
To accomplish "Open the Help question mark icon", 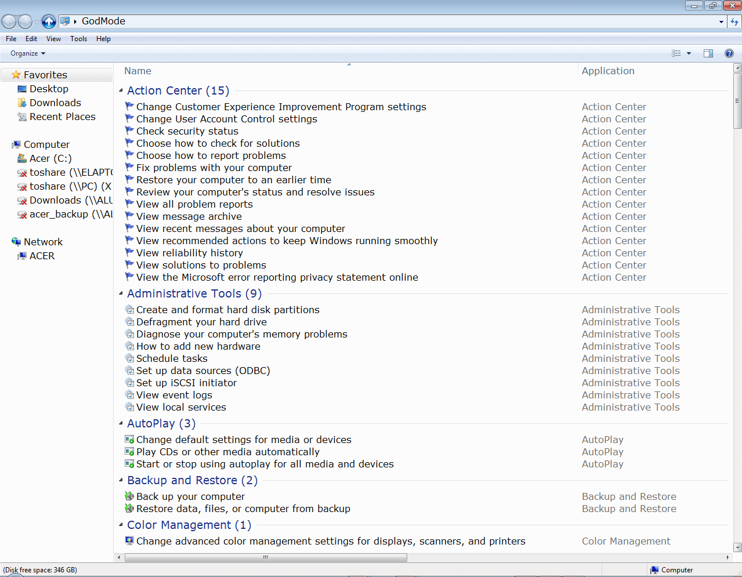I will (729, 53).
